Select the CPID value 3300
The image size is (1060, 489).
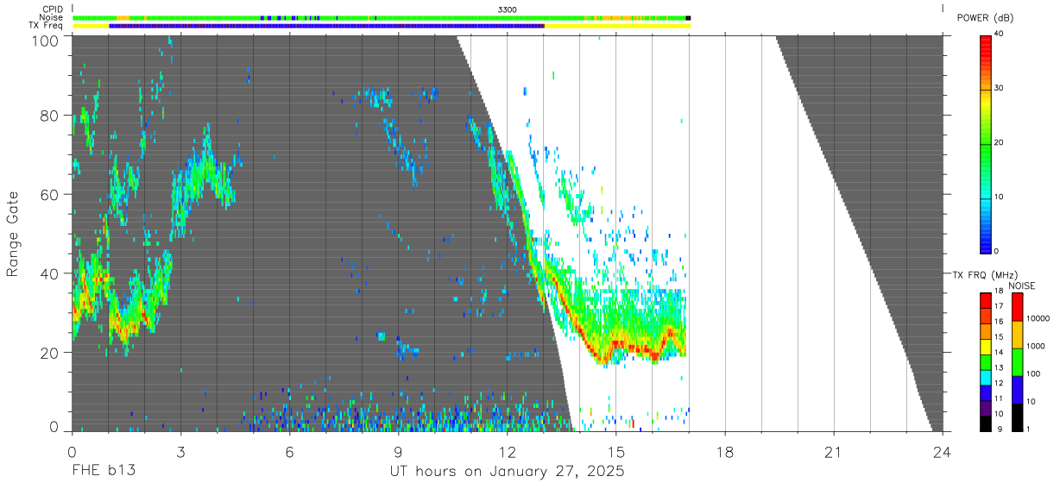click(x=508, y=9)
